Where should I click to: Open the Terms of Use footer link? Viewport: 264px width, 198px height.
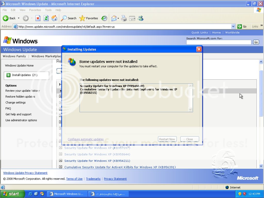pyautogui.click(x=74, y=179)
